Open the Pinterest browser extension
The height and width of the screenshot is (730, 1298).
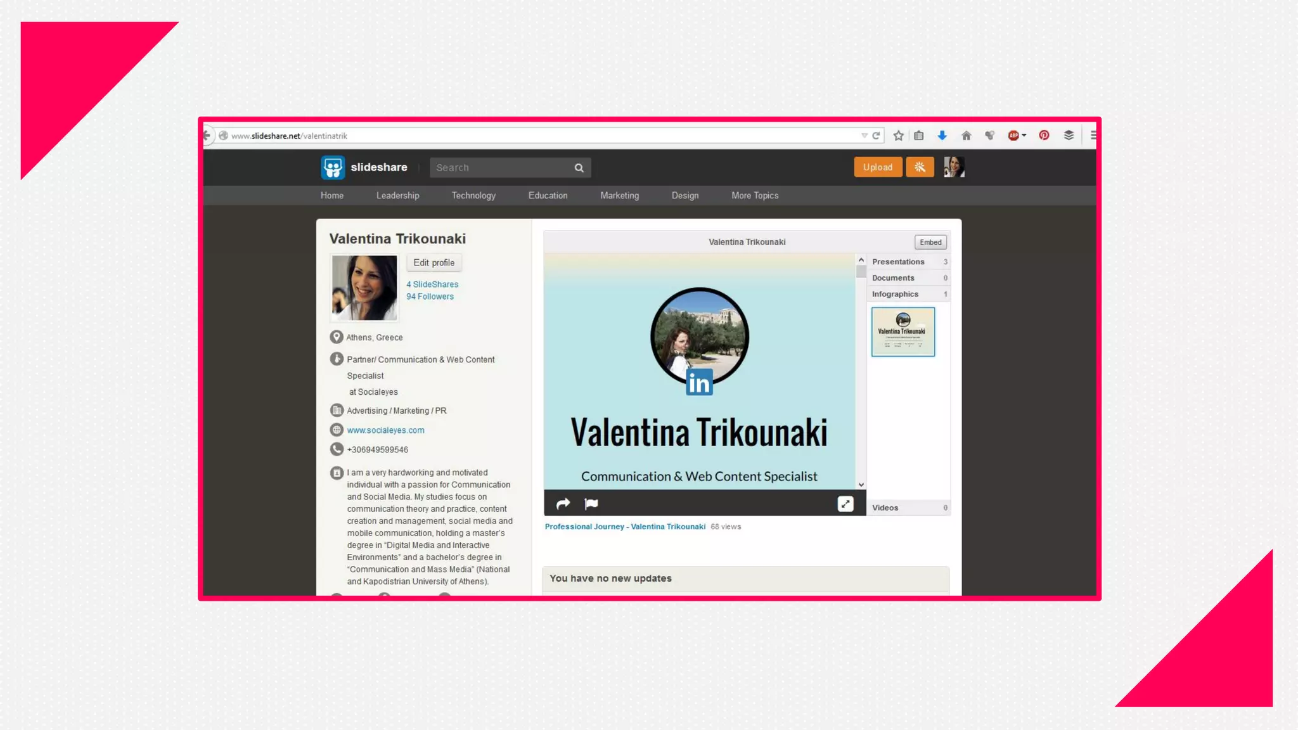pyautogui.click(x=1044, y=136)
